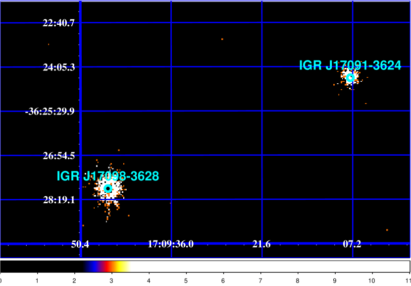The height and width of the screenshot is (286, 411).
Task: Click the right ascension label 50.4
Action: pos(80,244)
